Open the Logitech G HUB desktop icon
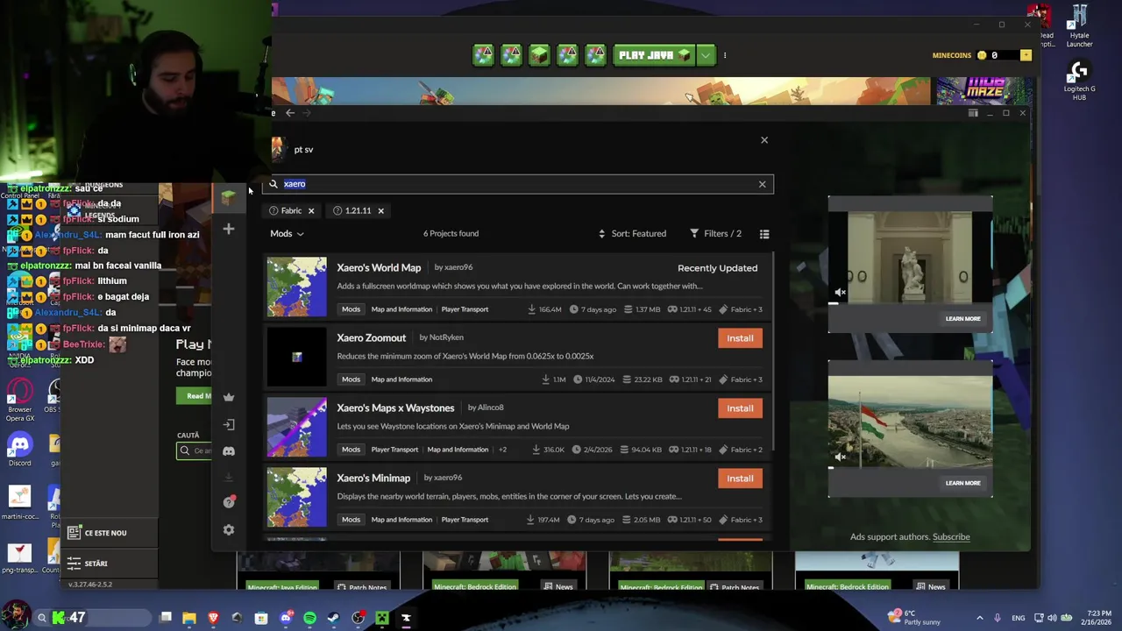Viewport: 1122px width, 631px height. [x=1079, y=82]
